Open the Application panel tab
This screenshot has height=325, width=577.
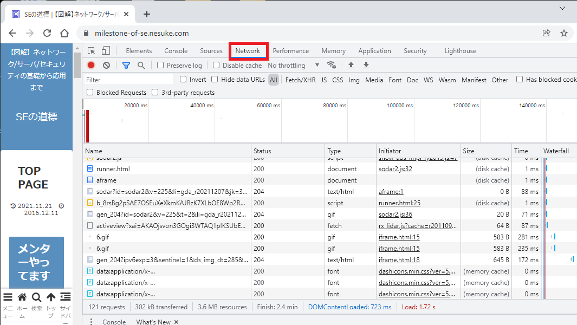click(374, 50)
